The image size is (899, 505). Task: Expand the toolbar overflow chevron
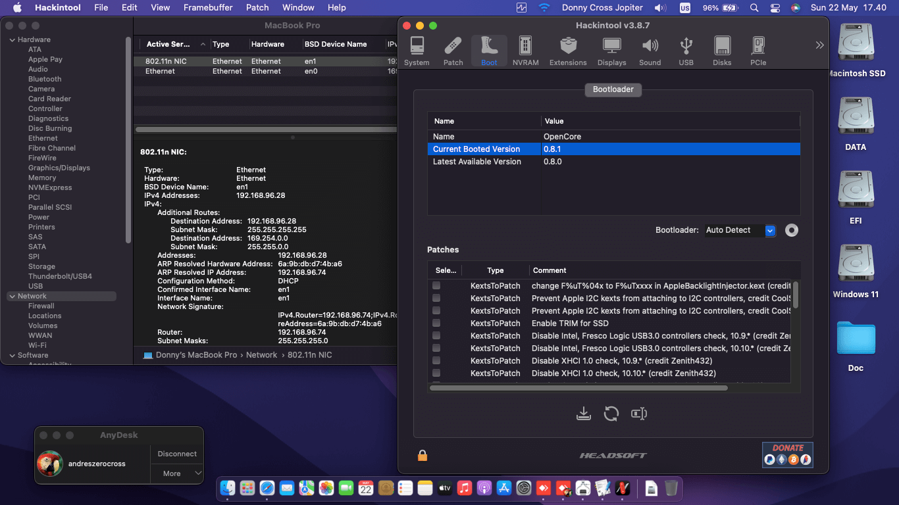click(x=819, y=45)
